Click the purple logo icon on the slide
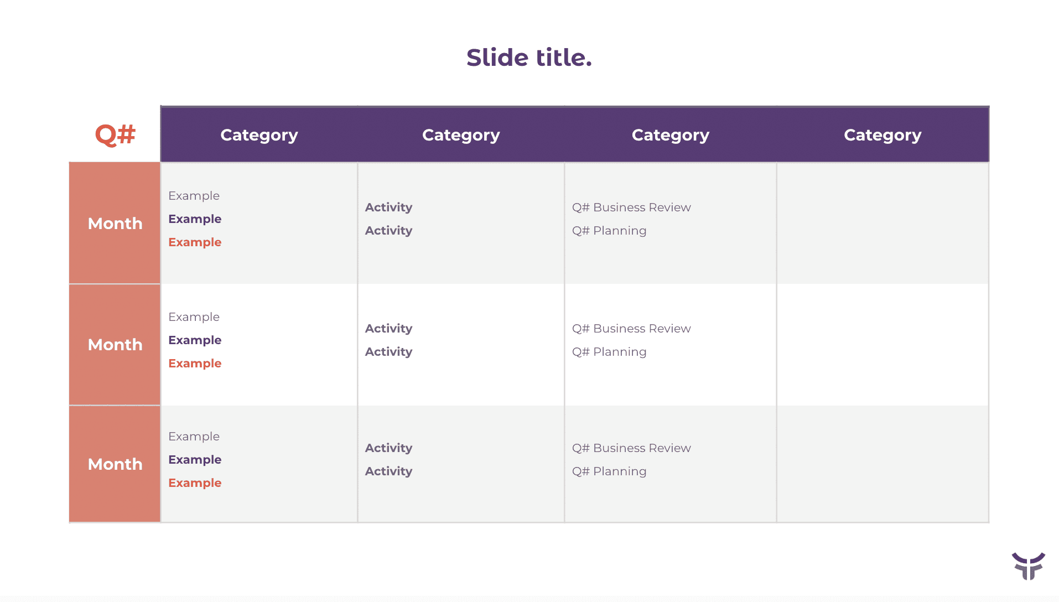Image resolution: width=1059 pixels, height=602 pixels. coord(1028,566)
